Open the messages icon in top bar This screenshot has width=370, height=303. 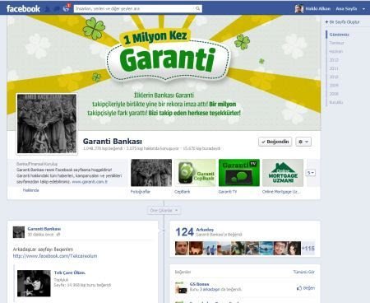click(x=57, y=9)
